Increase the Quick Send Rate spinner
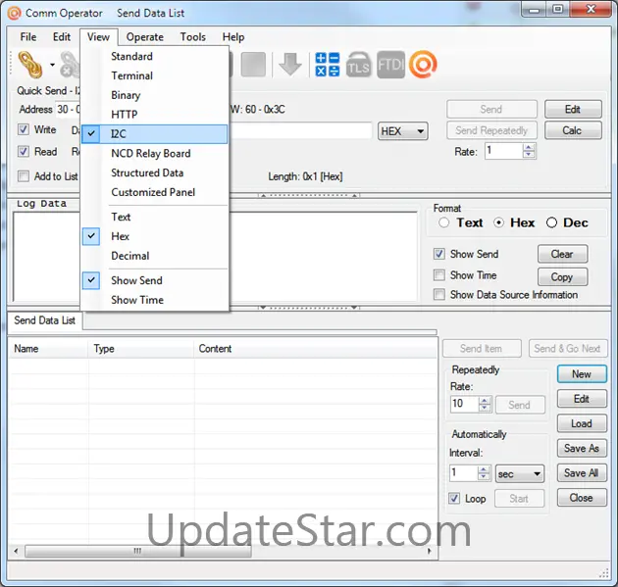Screen dimensions: 618x587 point(530,147)
